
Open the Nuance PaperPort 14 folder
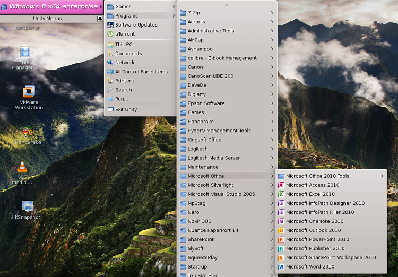(x=227, y=230)
